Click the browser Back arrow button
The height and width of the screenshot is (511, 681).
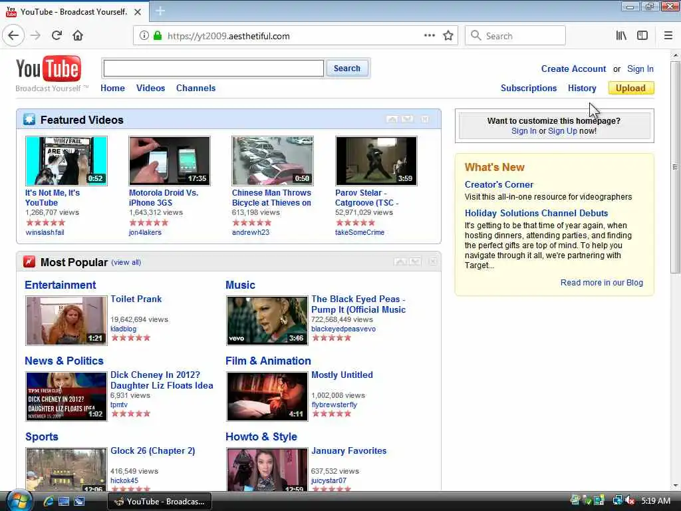[13, 36]
